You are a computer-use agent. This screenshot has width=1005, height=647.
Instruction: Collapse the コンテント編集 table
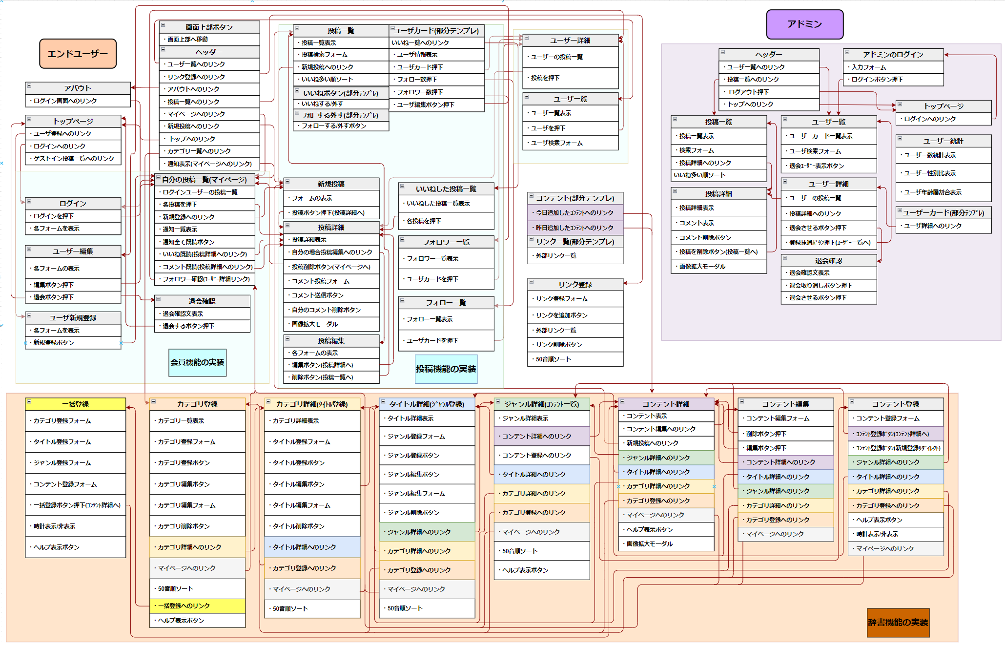pos(742,401)
